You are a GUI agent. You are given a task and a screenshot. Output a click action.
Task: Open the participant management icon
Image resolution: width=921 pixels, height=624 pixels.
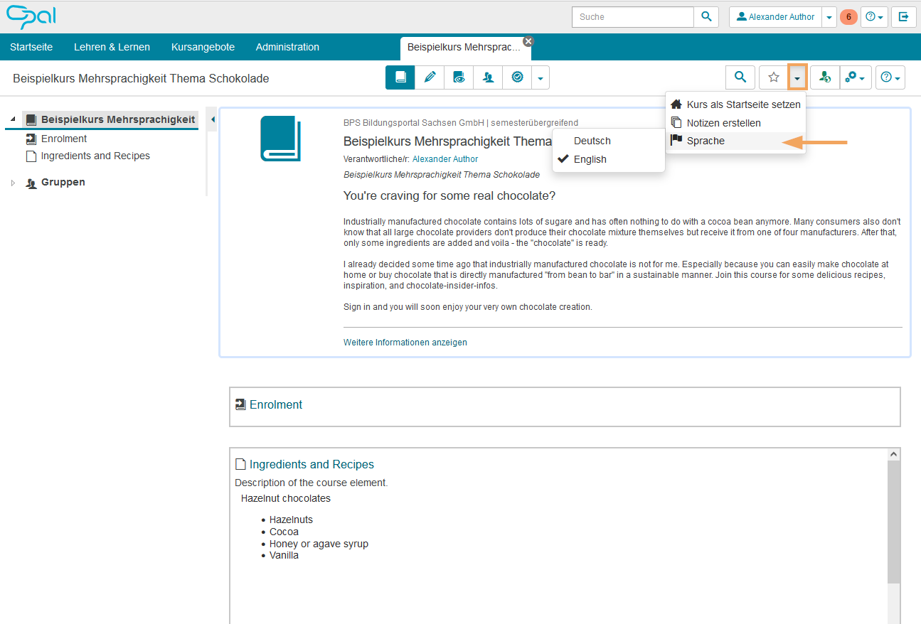(x=488, y=77)
